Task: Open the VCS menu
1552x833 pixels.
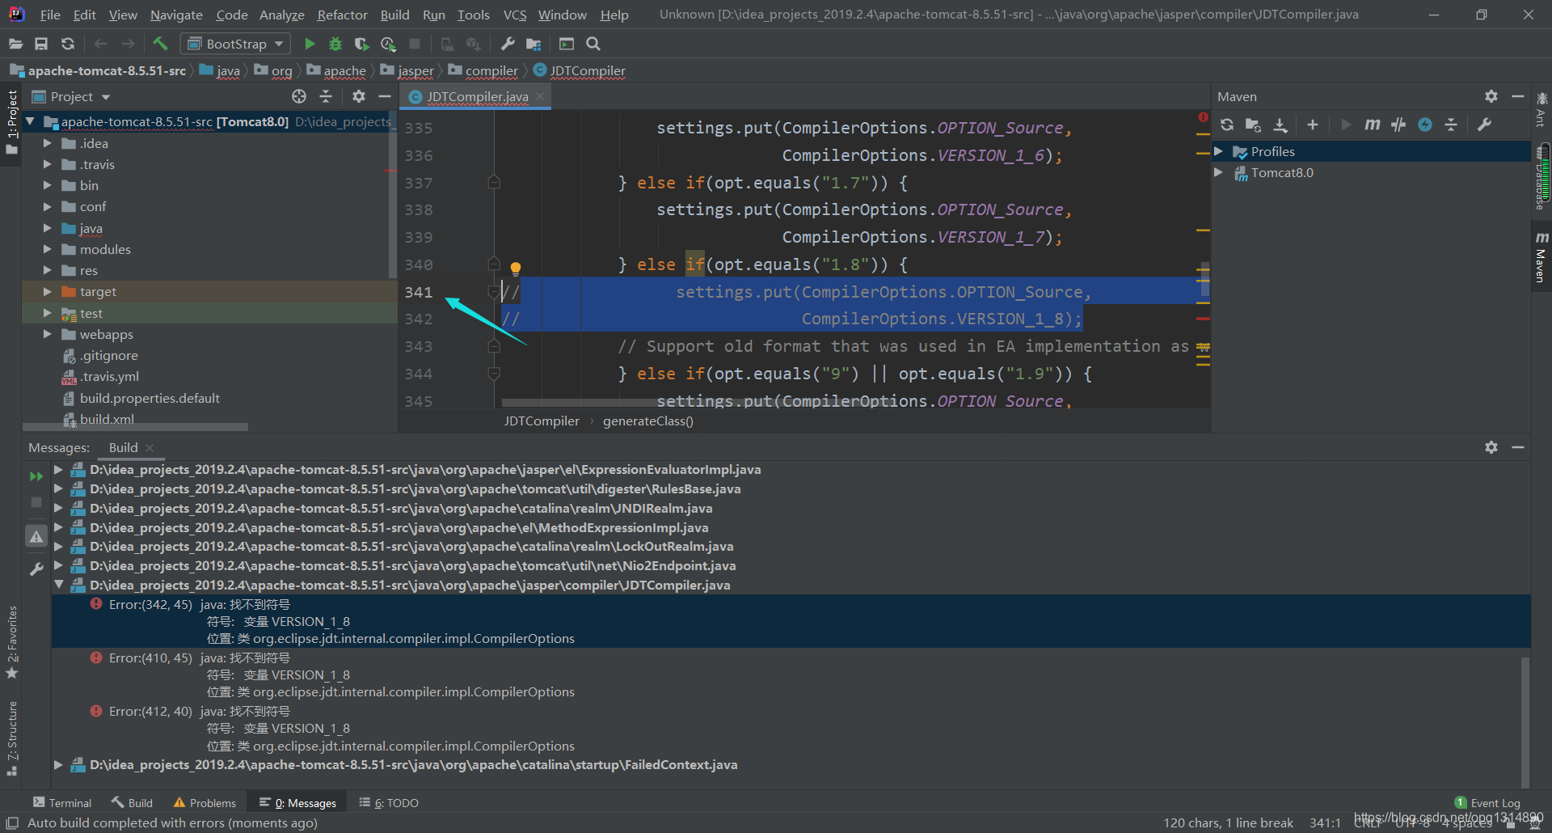Action: [514, 15]
